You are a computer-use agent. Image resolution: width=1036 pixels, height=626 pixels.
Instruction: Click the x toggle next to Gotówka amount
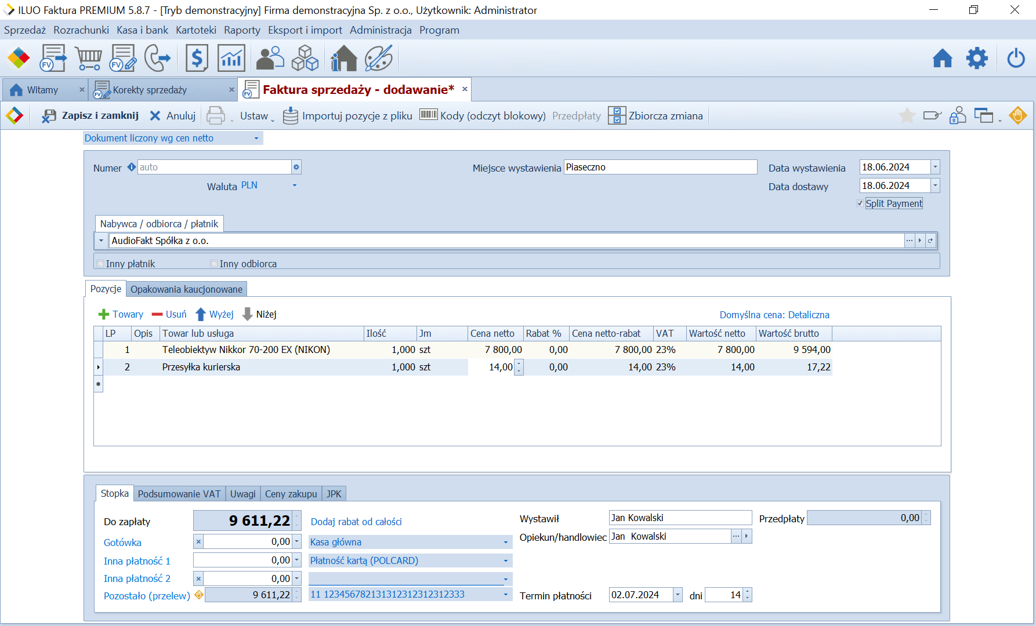tap(198, 542)
